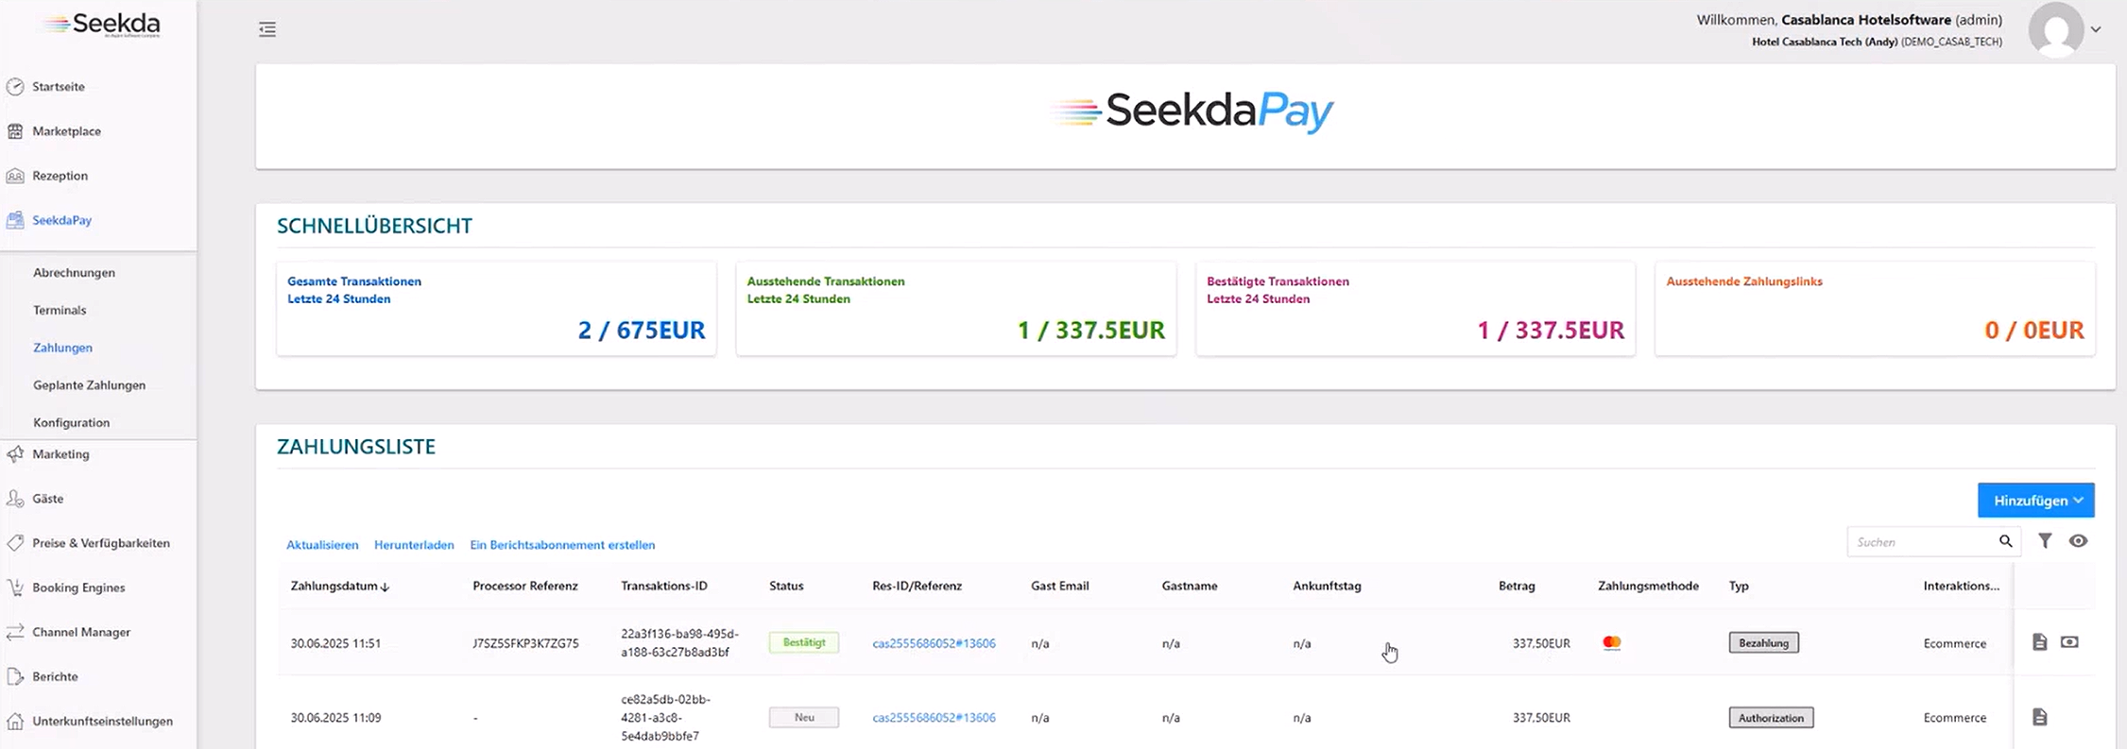
Task: Click the Bestätigte Transaktionen summary card
Action: coord(1415,309)
